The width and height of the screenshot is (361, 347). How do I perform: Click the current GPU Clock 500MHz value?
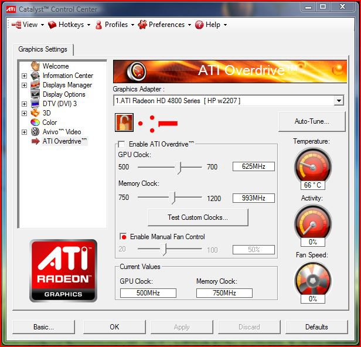[148, 293]
